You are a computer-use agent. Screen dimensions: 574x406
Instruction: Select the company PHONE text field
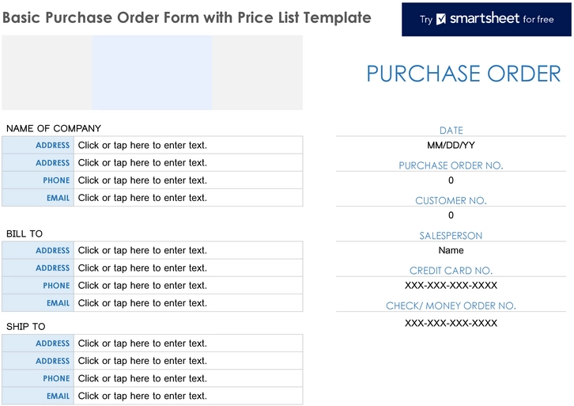187,180
